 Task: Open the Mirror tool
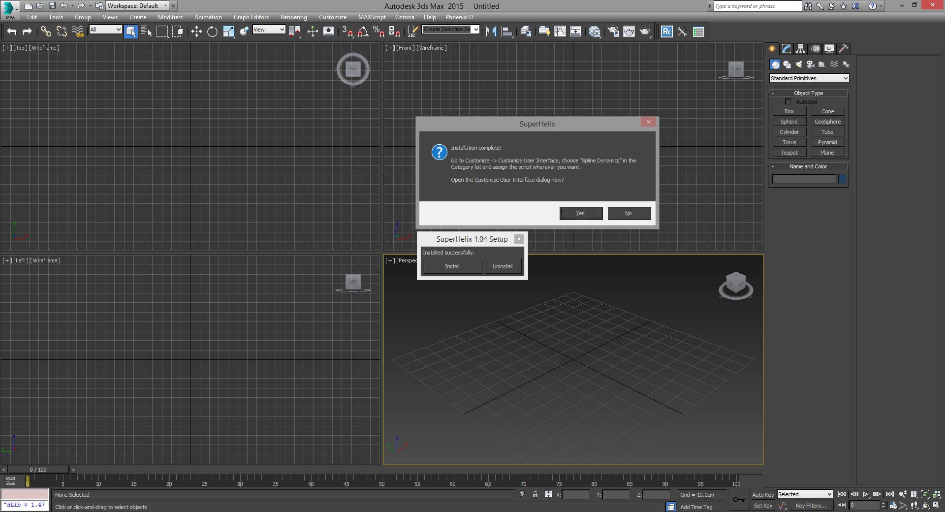pyautogui.click(x=490, y=32)
